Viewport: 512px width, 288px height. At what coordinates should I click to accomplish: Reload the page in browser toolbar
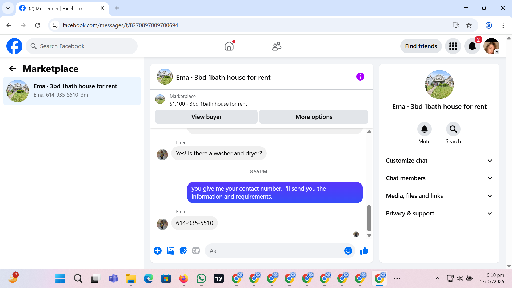[38, 25]
